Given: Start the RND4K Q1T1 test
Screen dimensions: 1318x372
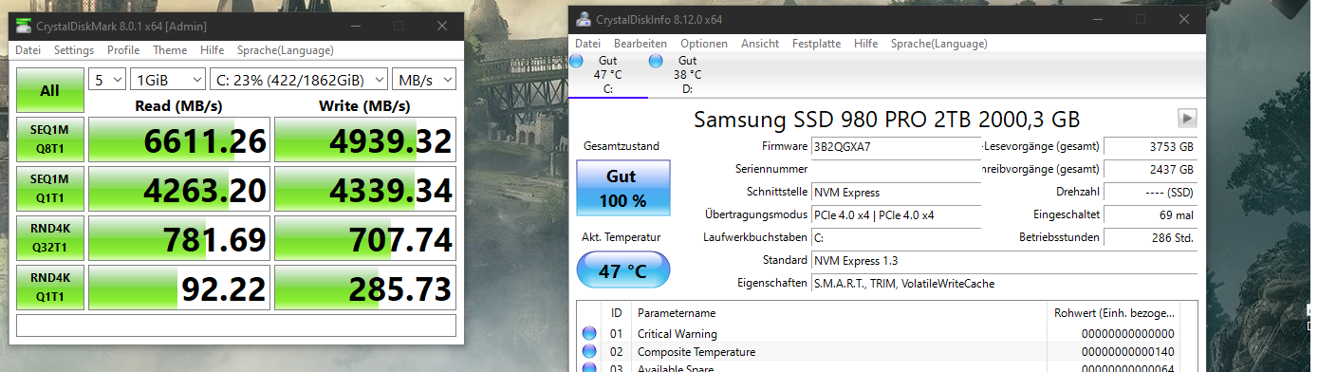Looking at the screenshot, I should (x=49, y=288).
